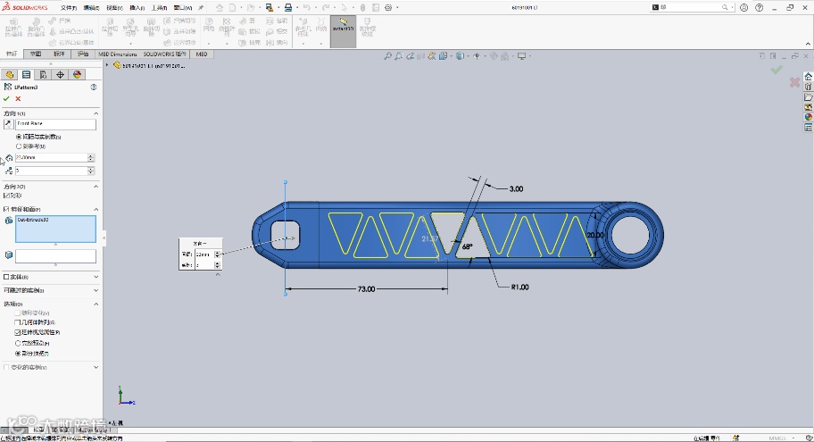Open the Appearances task pane icon
This screenshot has height=442, width=814.
pos(808,117)
